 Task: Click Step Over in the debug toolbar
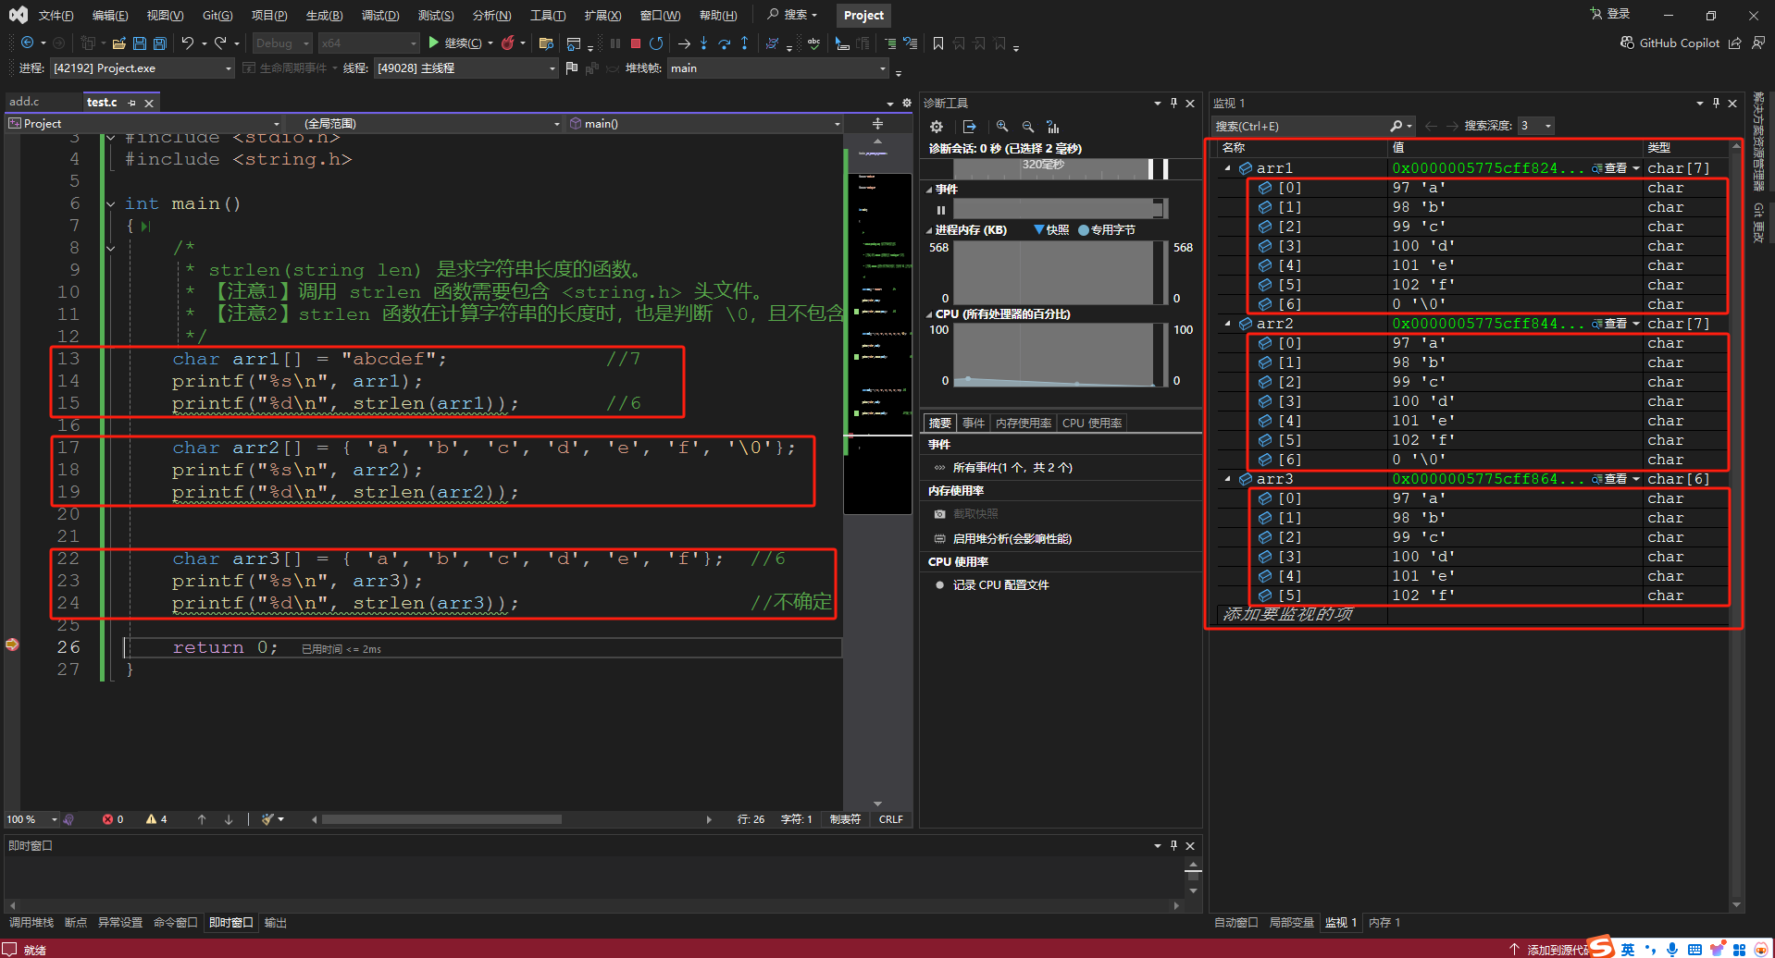(x=724, y=43)
